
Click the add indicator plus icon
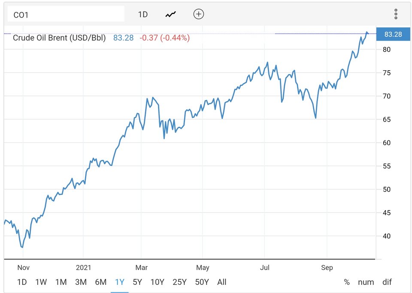pos(198,14)
